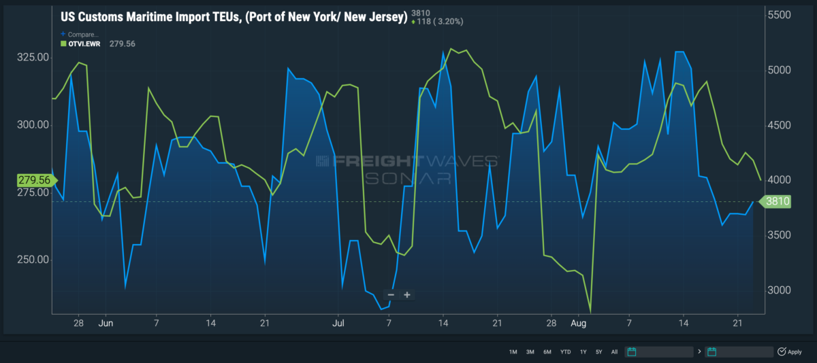Open the start date calendar icon
This screenshot has width=817, height=363.
(x=632, y=351)
